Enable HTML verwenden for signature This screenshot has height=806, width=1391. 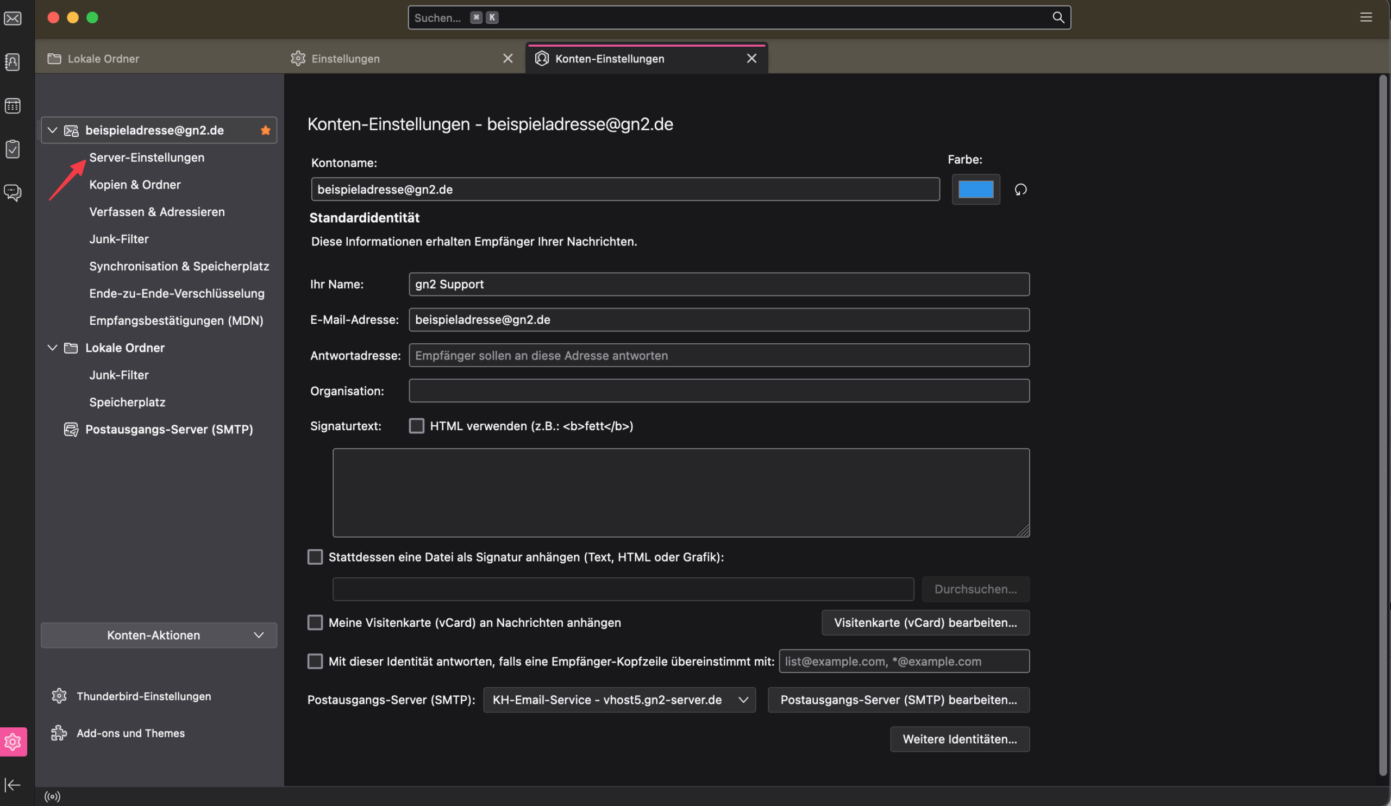(417, 426)
